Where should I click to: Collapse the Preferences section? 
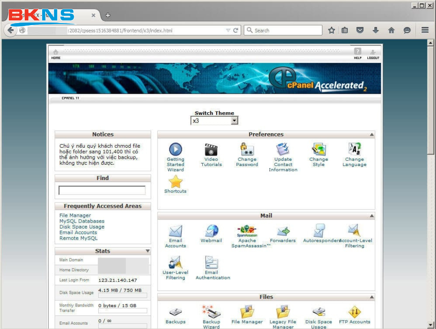372,134
